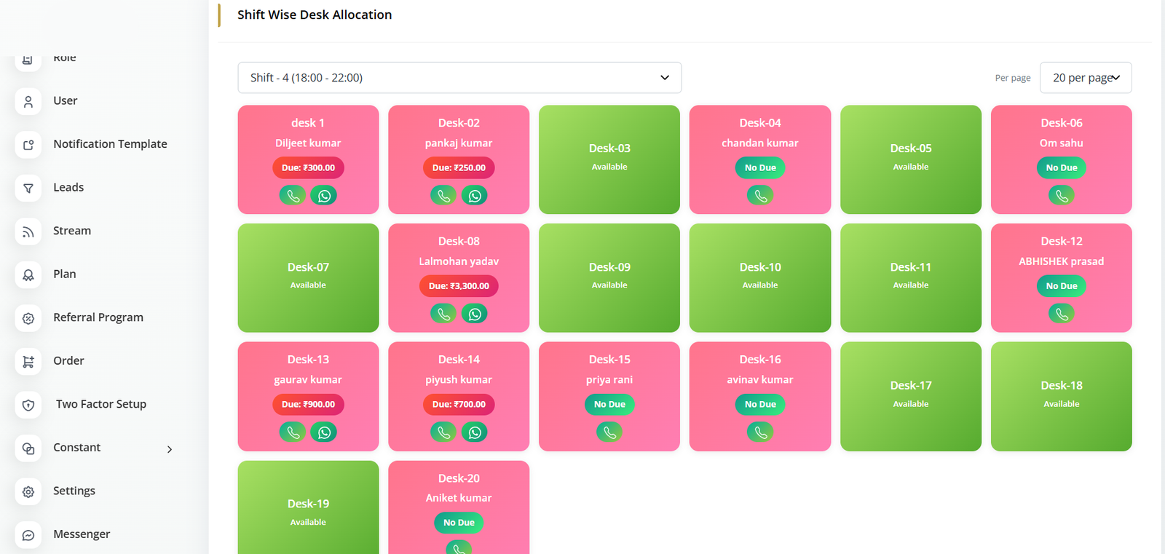This screenshot has width=1165, height=554.
Task: Click WhatsApp icon on Desk-08 card
Action: point(475,314)
